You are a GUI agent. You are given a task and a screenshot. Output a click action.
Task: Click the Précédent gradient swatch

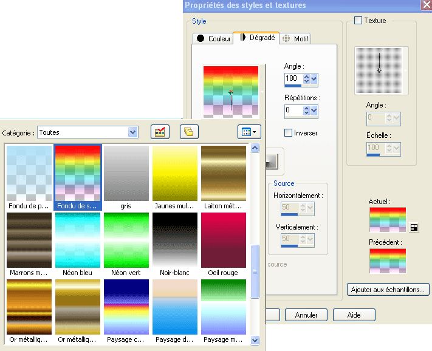(387, 261)
